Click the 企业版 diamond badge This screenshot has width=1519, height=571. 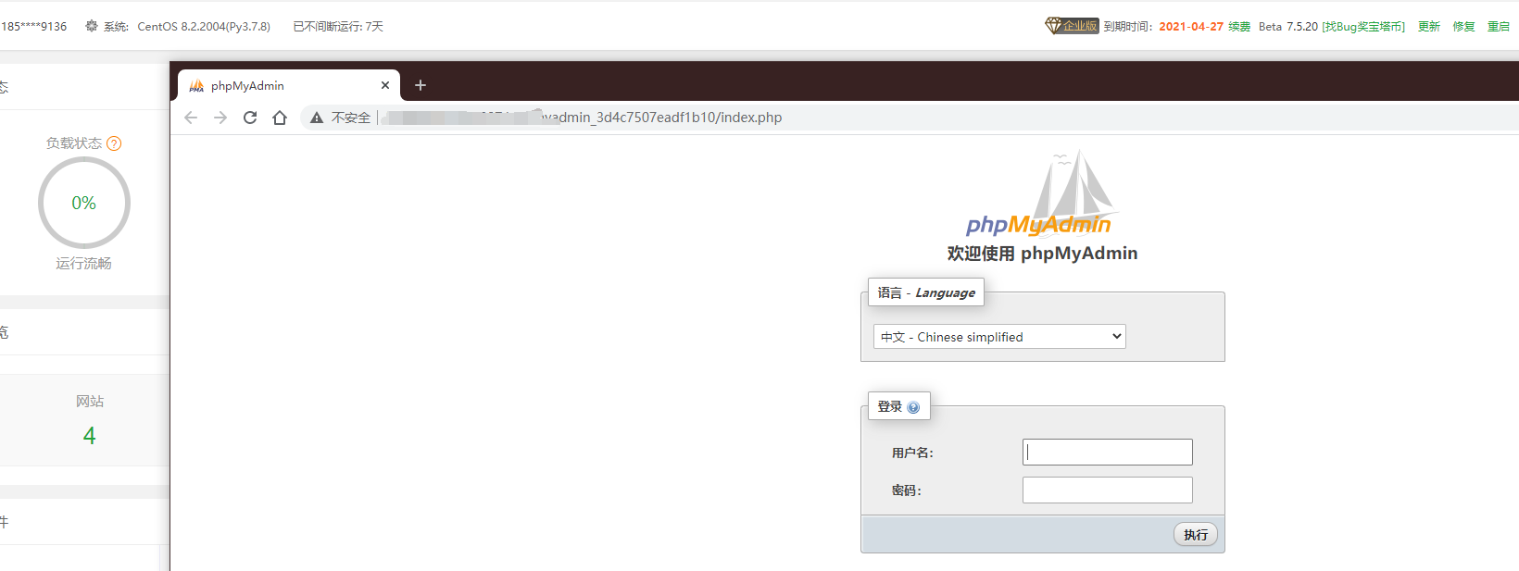tap(1072, 26)
